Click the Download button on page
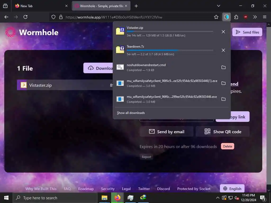Image resolution: width=271 pixels, height=203 pixels. (98, 68)
